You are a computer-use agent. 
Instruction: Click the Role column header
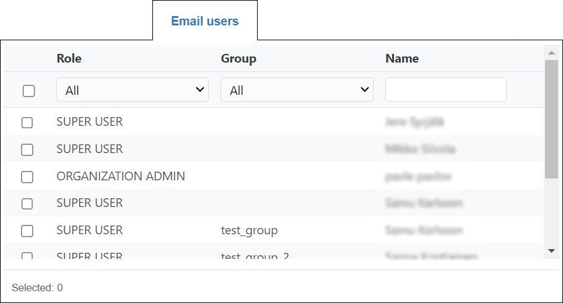[x=69, y=59]
